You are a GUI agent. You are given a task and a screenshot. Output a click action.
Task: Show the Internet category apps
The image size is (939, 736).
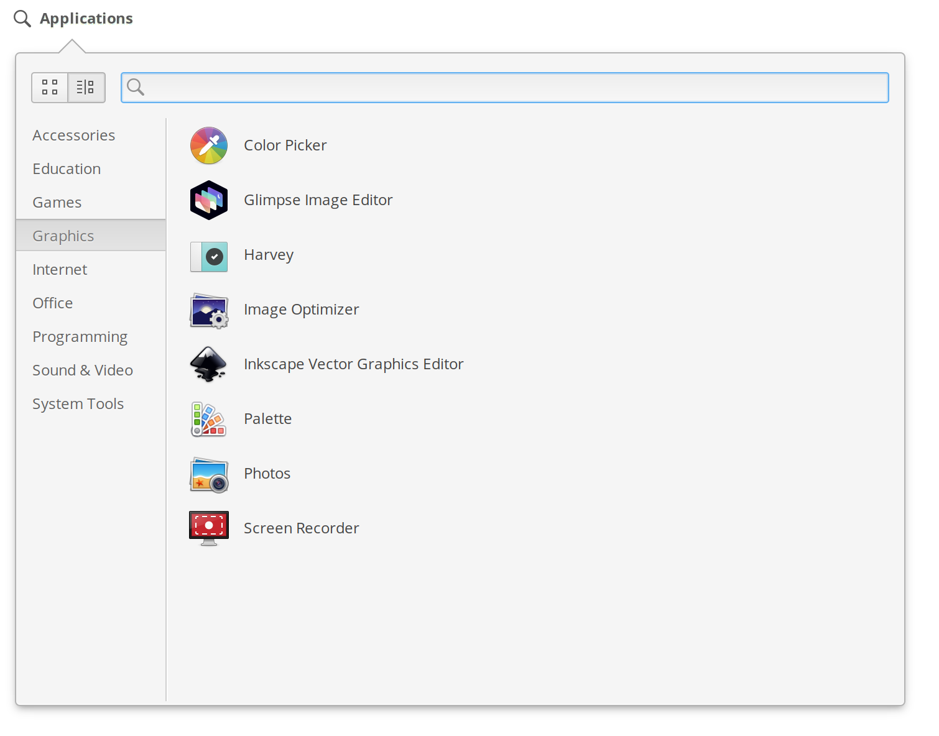(60, 270)
